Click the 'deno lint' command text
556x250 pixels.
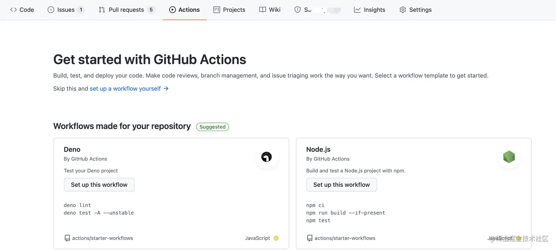(77, 205)
